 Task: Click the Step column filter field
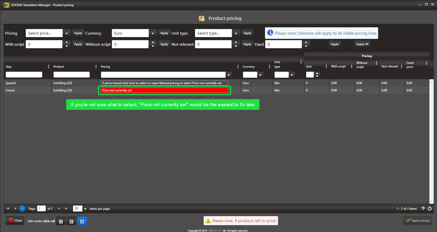click(24, 75)
